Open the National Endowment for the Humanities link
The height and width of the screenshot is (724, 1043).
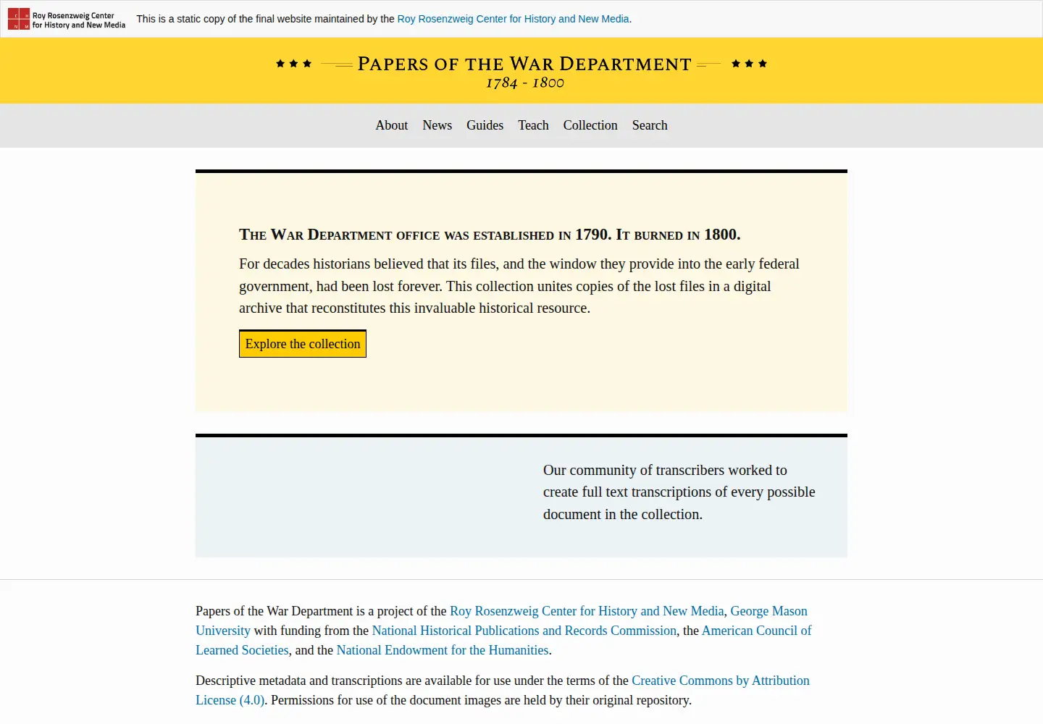pyautogui.click(x=443, y=650)
